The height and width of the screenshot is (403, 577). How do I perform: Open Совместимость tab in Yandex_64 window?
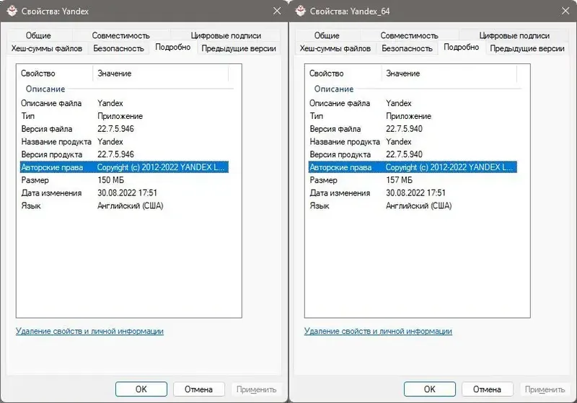click(409, 35)
